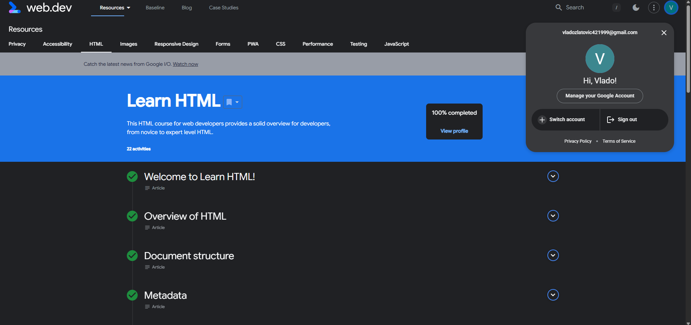Open the Privacy Policy link
Viewport: 691px width, 325px height.
[x=578, y=141]
